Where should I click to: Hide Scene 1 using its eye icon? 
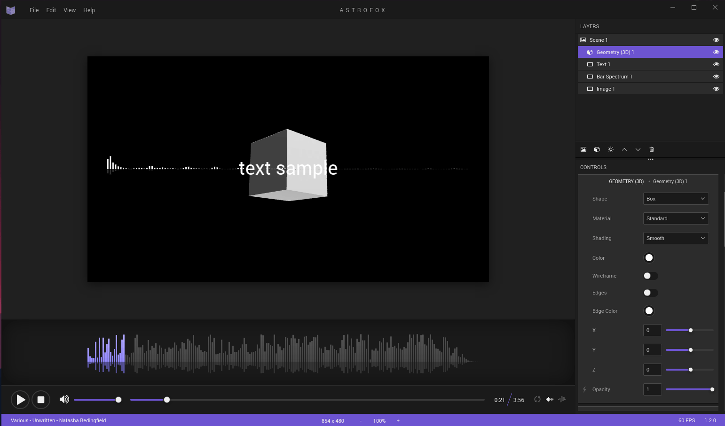coord(716,40)
